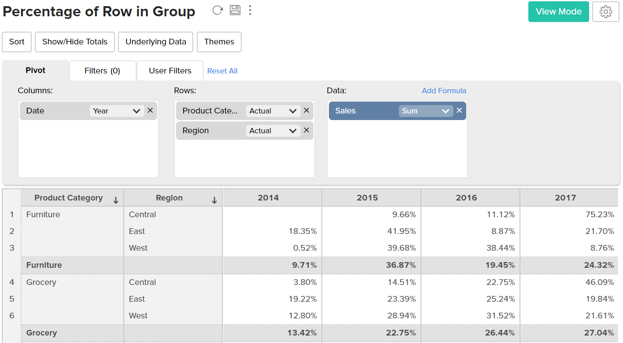Remove the Sales field from Data
Viewport: 623px width, 343px height.
[x=459, y=110]
